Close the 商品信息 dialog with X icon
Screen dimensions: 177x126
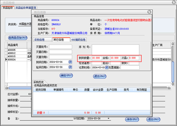coord(149,12)
